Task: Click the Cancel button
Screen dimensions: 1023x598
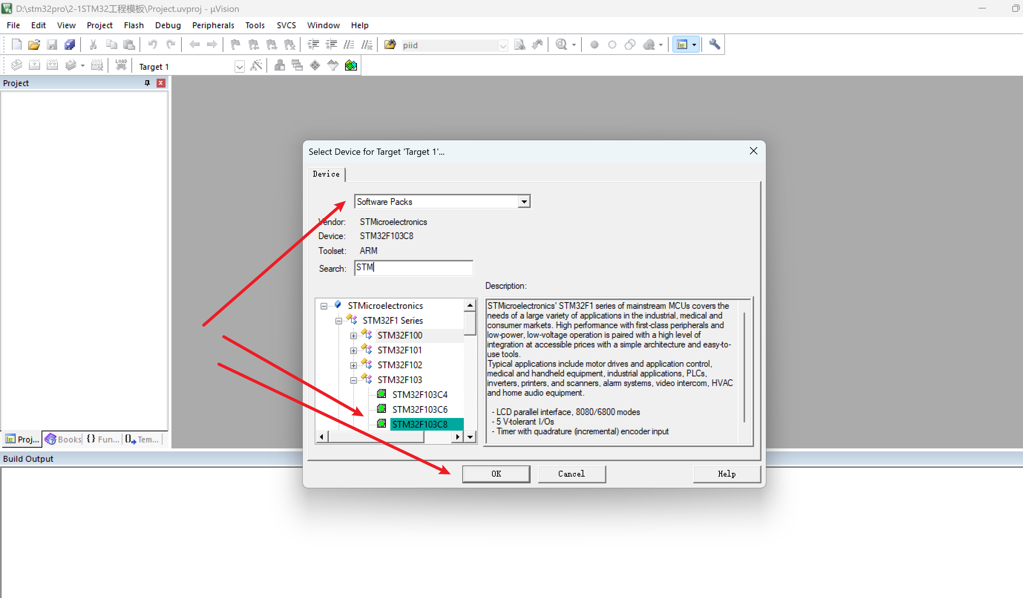Action: (x=571, y=474)
